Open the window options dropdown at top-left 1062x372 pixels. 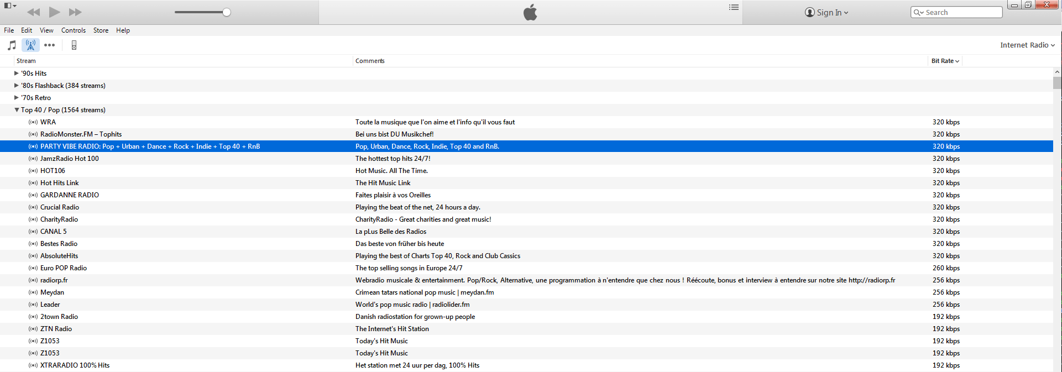[x=11, y=6]
